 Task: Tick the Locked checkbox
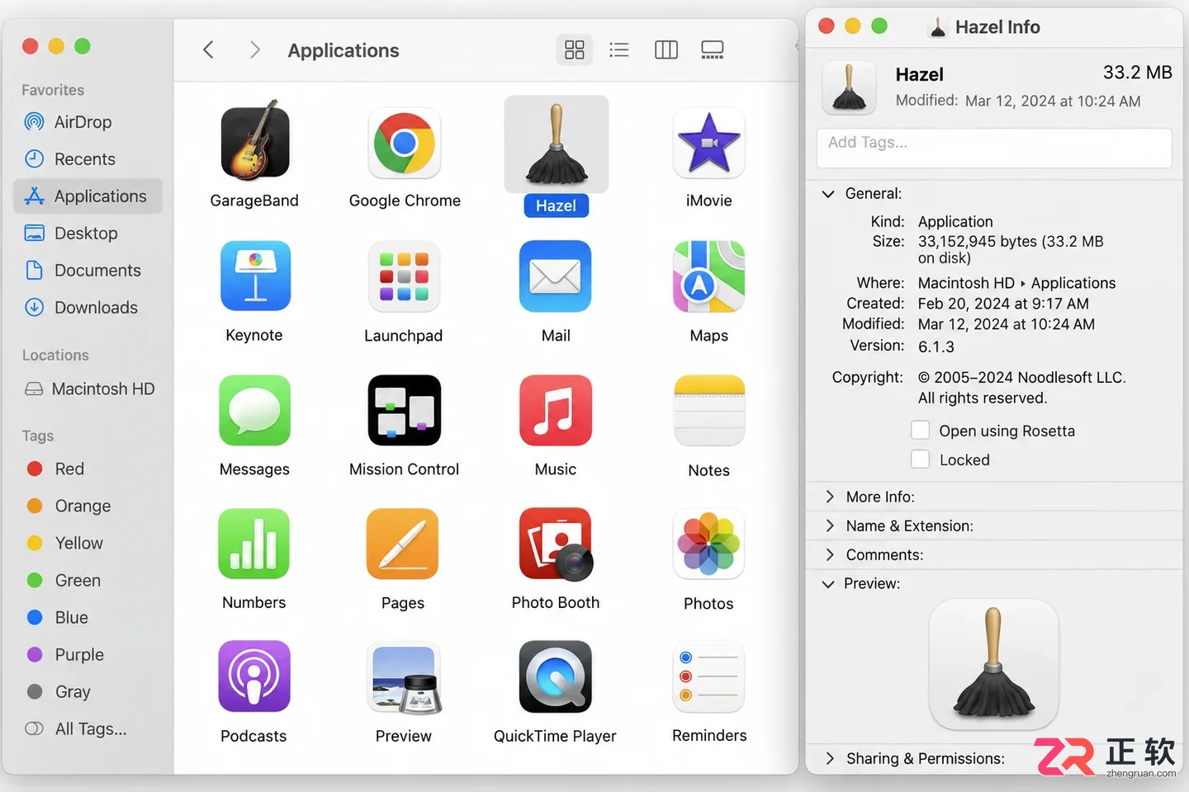pos(920,460)
